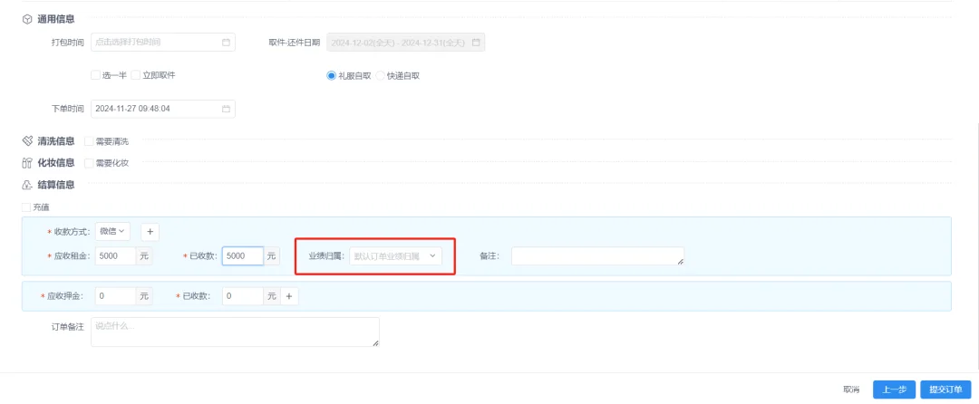Click plus icon next to 收款方式
This screenshot has height=404, width=979.
coord(150,232)
